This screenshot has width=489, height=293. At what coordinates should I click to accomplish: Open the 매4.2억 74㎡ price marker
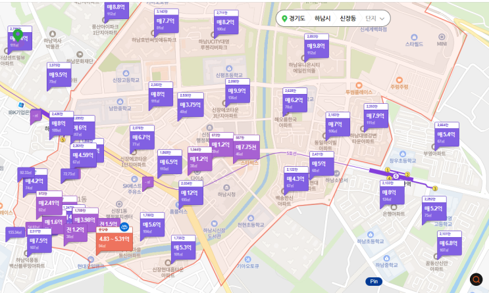[x=35, y=182]
